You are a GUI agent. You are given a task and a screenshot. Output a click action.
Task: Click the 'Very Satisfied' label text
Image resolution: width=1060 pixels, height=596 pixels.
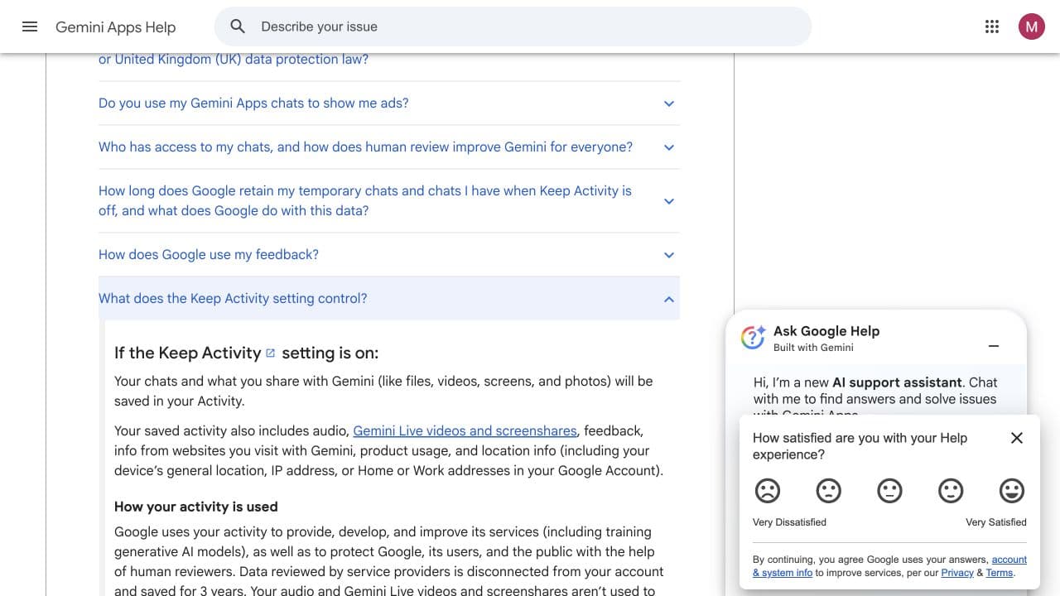pos(996,522)
